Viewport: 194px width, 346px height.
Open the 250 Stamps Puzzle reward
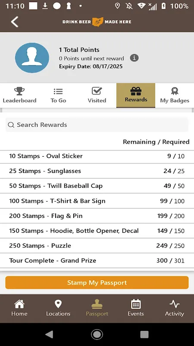(97, 246)
